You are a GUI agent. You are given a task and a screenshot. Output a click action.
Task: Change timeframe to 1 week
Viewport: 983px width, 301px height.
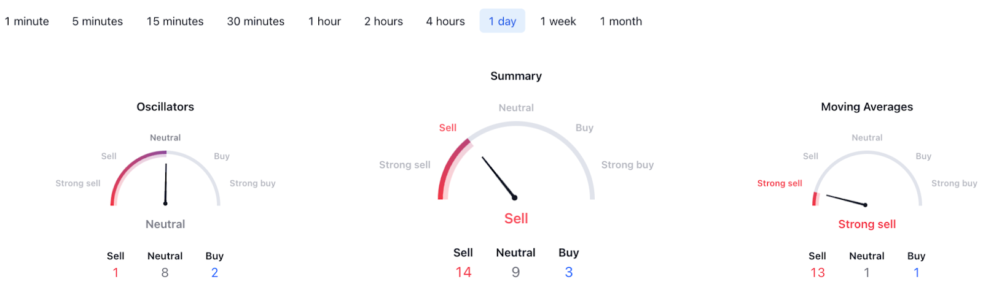(x=558, y=21)
